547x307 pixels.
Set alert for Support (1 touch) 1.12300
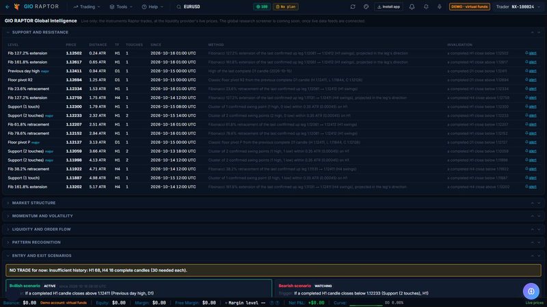point(531,106)
